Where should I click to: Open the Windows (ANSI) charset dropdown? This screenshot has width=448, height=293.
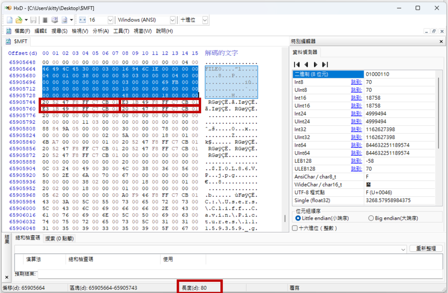[172, 20]
